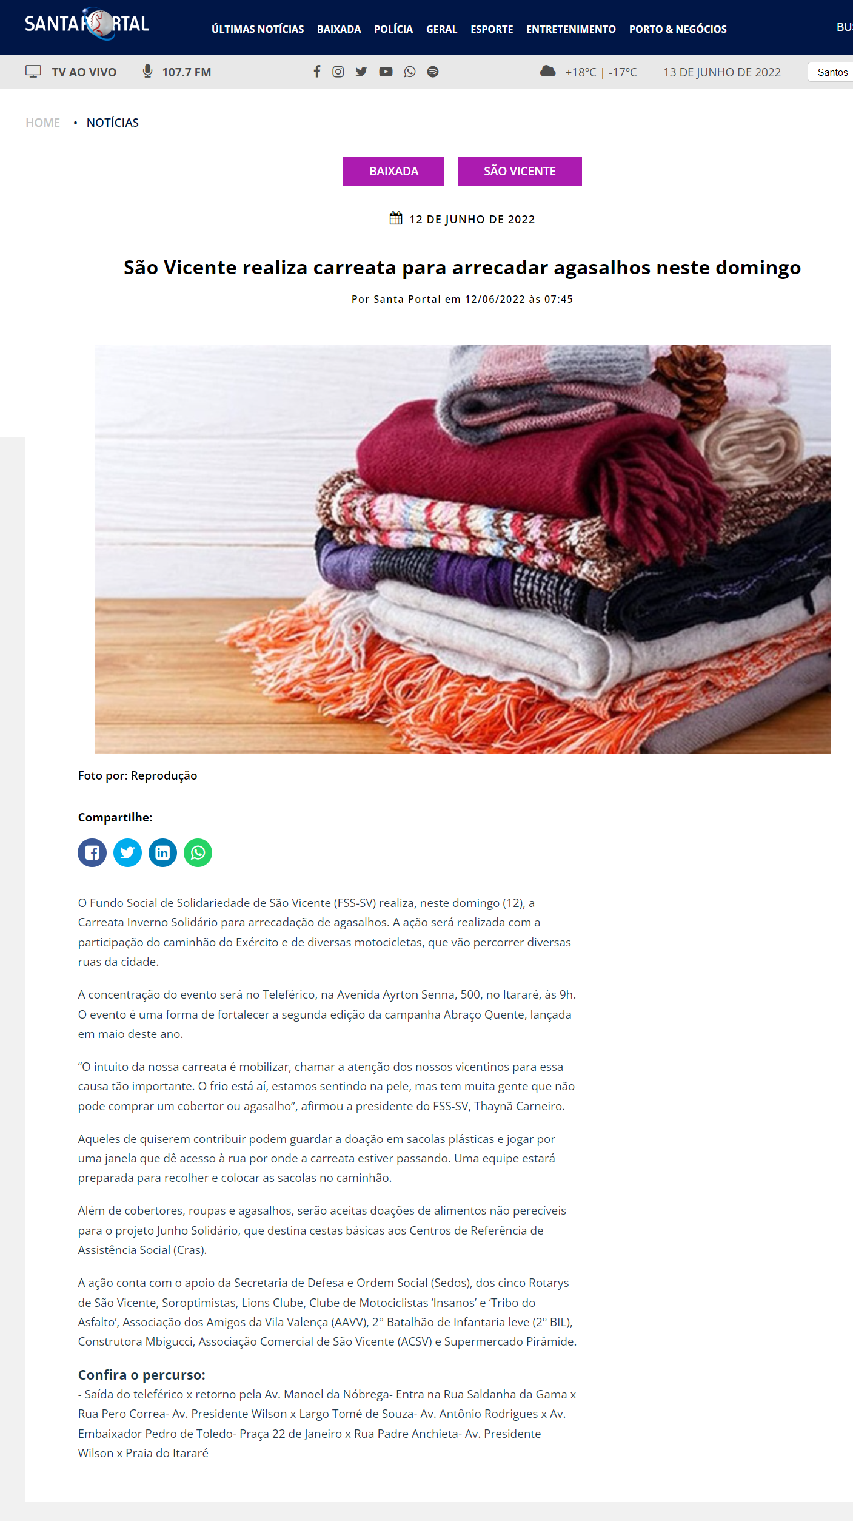Open the Últimas Notícias menu

(x=258, y=29)
